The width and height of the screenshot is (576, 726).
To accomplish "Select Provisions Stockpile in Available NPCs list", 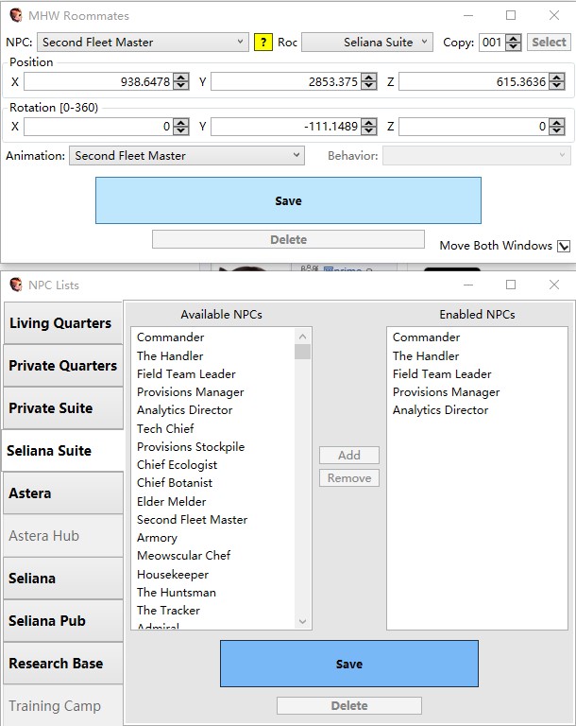I will pos(213,446).
